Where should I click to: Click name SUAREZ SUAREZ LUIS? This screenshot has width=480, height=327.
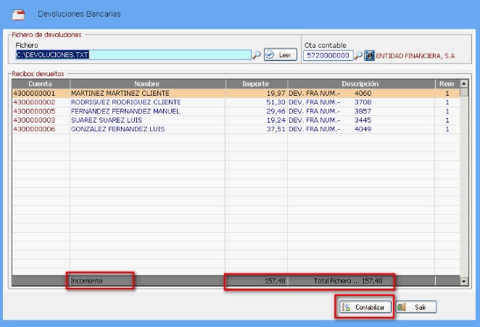pyautogui.click(x=107, y=120)
